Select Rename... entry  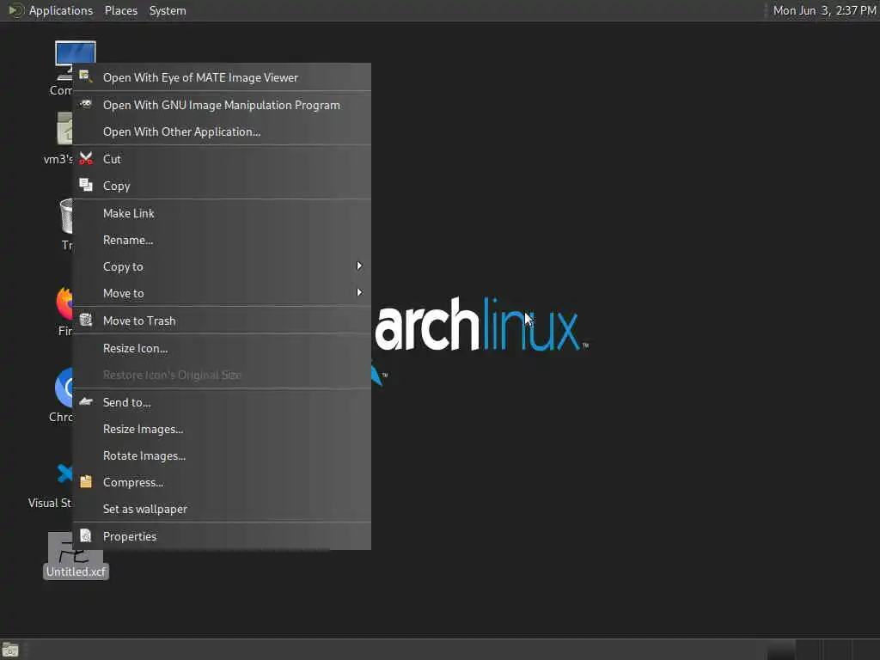click(x=222, y=241)
